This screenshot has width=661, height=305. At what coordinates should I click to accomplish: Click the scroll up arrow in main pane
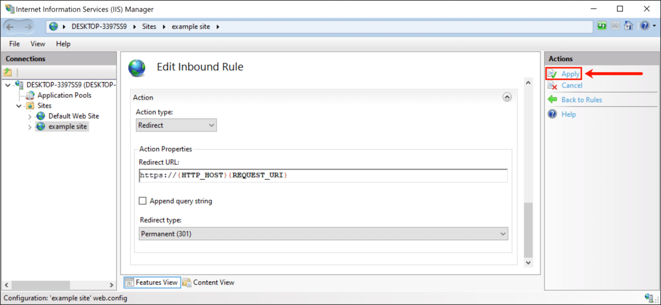click(x=528, y=83)
